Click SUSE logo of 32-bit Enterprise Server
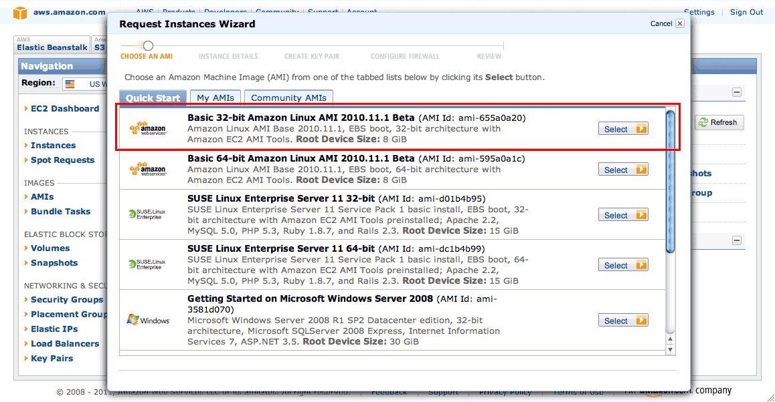The image size is (775, 402). point(147,214)
